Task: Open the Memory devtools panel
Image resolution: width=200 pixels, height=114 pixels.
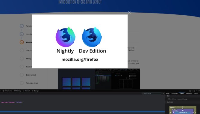Action: 18,91
